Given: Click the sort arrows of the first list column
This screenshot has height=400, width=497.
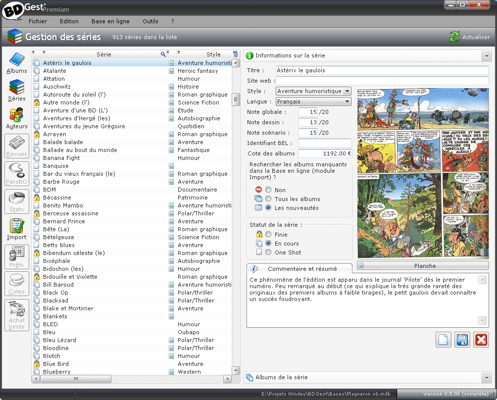Looking at the screenshot, I should click(x=34, y=52).
